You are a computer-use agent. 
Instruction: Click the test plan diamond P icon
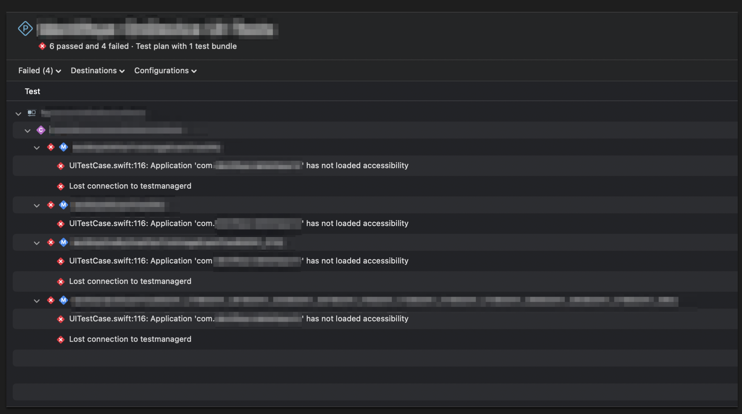(x=25, y=29)
